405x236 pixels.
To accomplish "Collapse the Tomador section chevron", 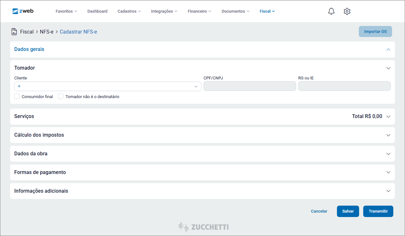I will (x=388, y=68).
